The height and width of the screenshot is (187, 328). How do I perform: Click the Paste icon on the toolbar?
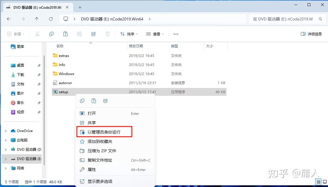(65, 34)
